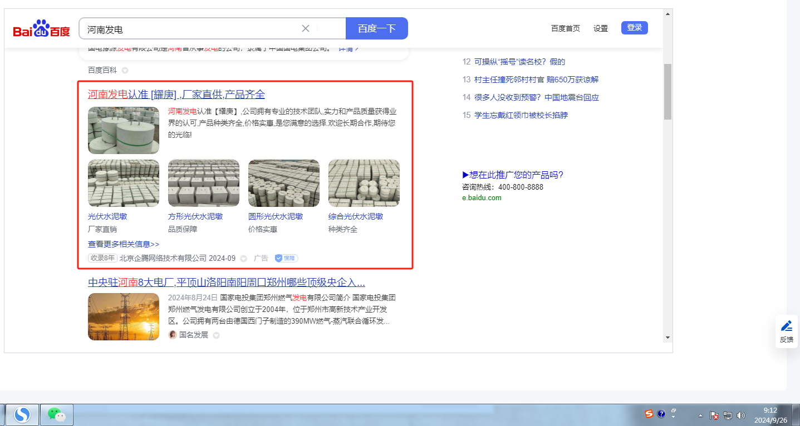Clear the search box with the X icon
The image size is (800, 426).
pos(306,28)
